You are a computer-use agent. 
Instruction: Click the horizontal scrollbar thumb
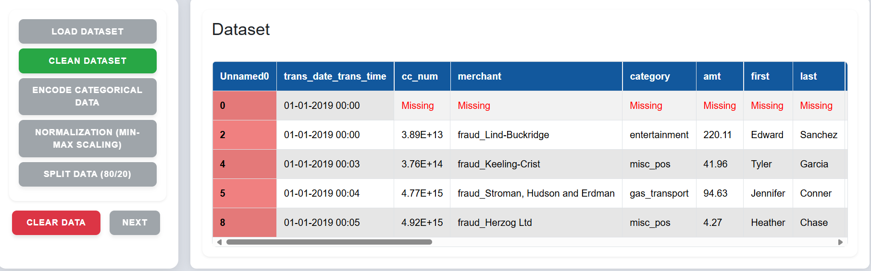pos(329,242)
